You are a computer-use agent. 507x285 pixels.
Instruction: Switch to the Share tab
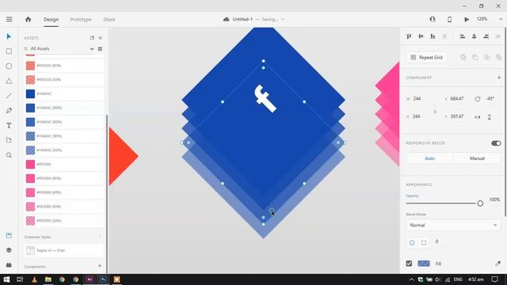pyautogui.click(x=109, y=19)
